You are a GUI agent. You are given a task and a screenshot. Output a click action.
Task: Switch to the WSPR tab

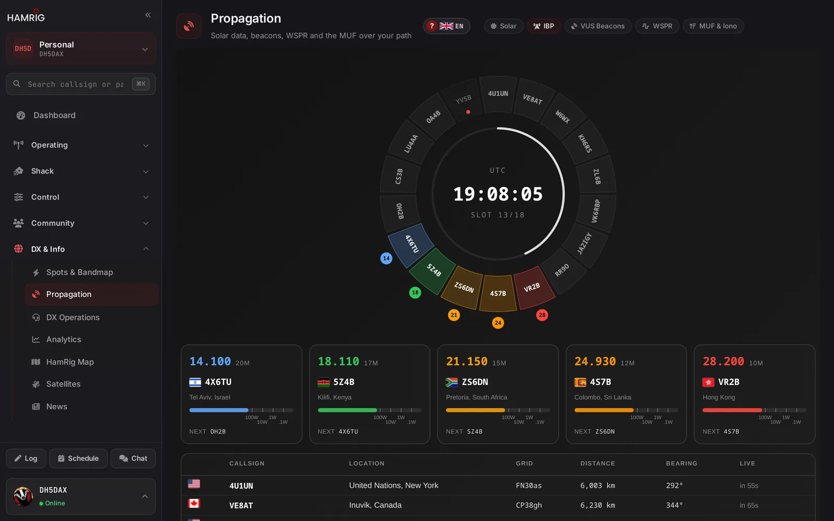(x=657, y=26)
